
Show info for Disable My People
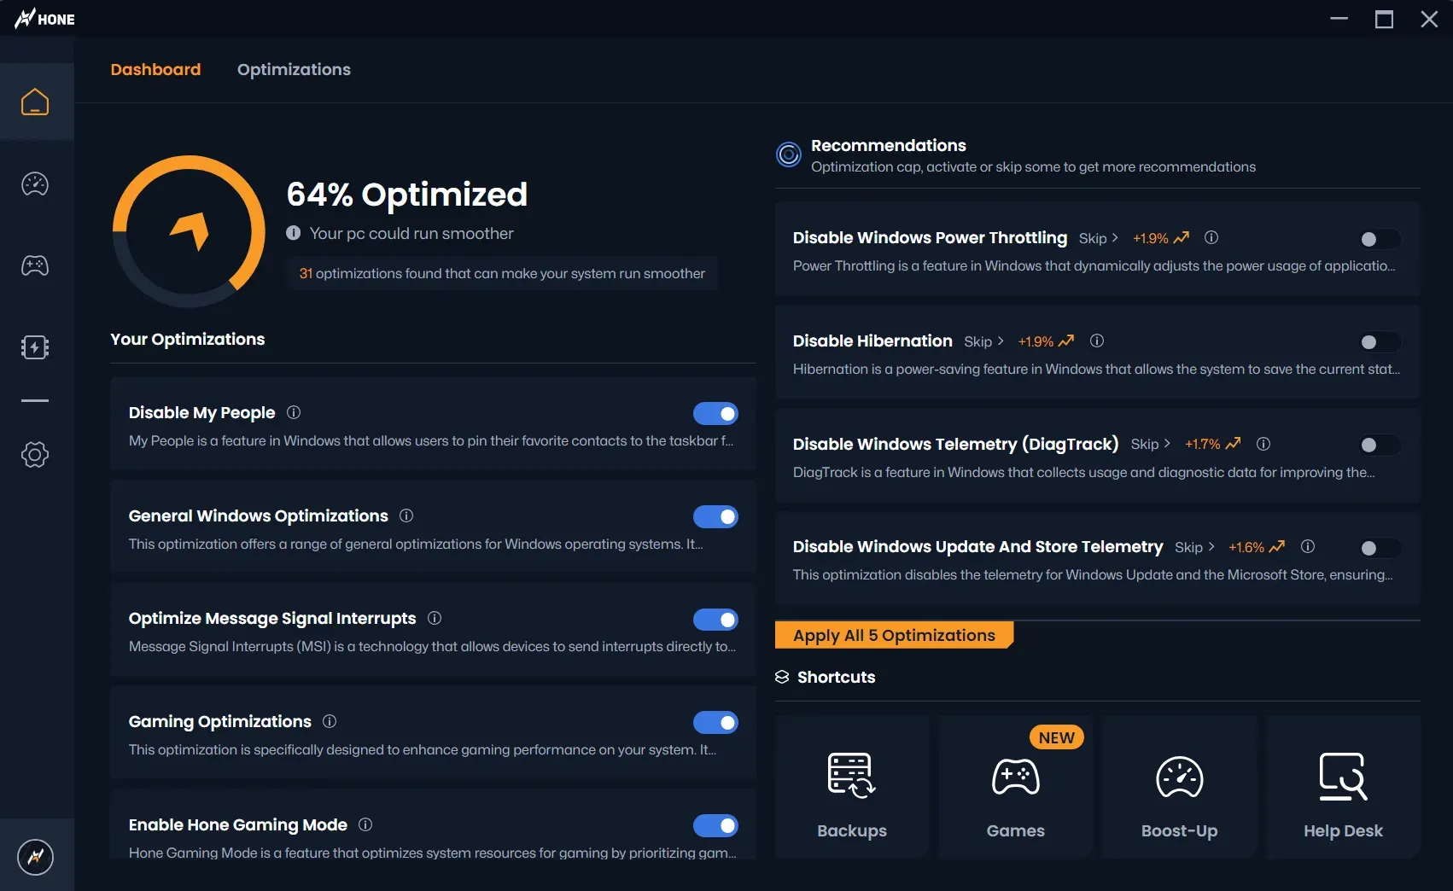point(294,413)
